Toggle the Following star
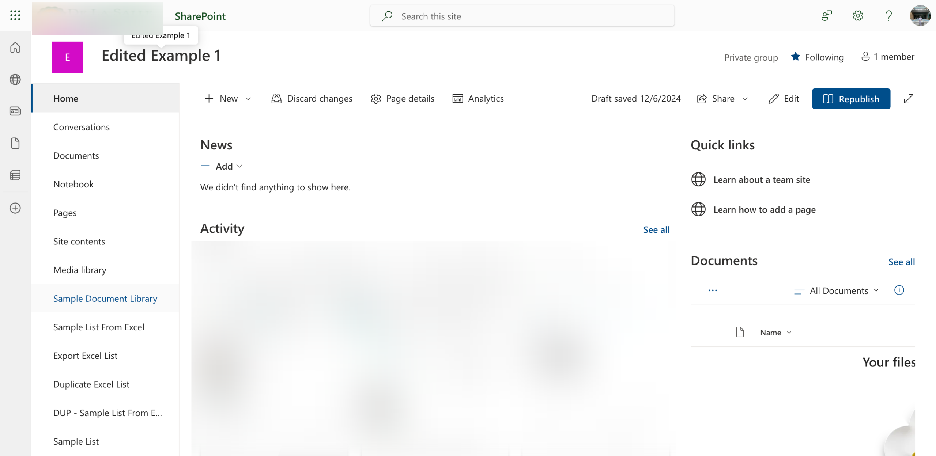The height and width of the screenshot is (456, 936). click(x=795, y=57)
